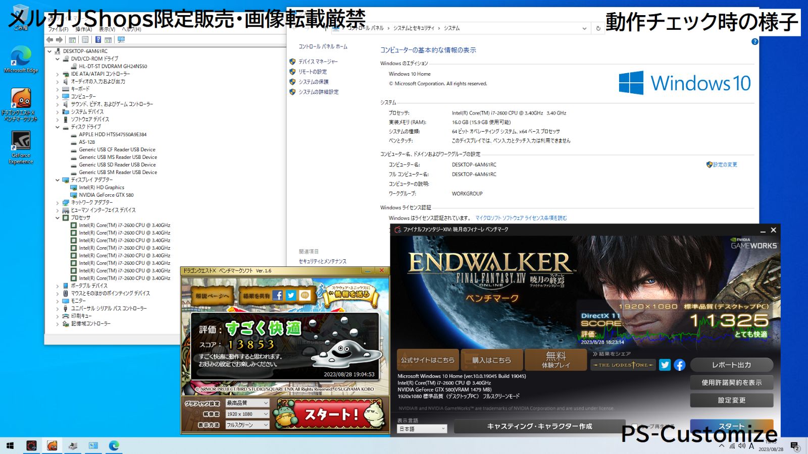Open the Microsoft Edge desktop icon
This screenshot has height=454, width=808.
21,60
